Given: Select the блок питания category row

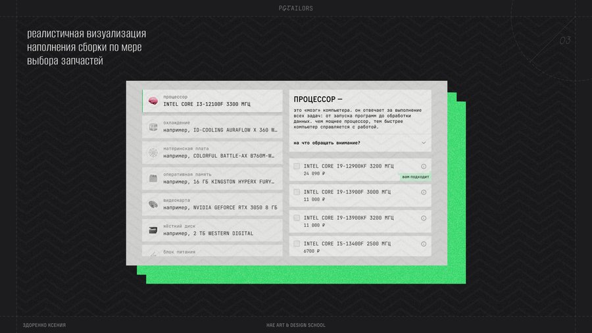Looking at the screenshot, I should pyautogui.click(x=212, y=251).
